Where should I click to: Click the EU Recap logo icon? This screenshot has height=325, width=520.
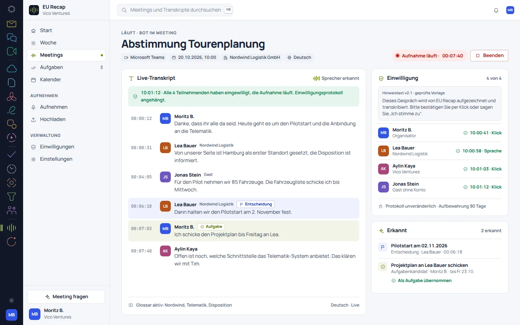(x=34, y=10)
